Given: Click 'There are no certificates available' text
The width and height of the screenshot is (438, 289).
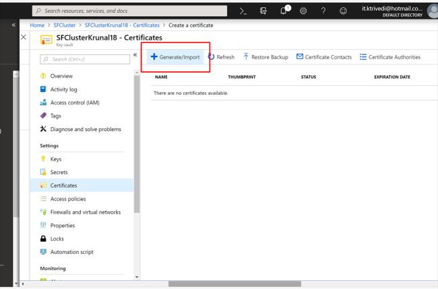Looking at the screenshot, I should click(191, 93).
